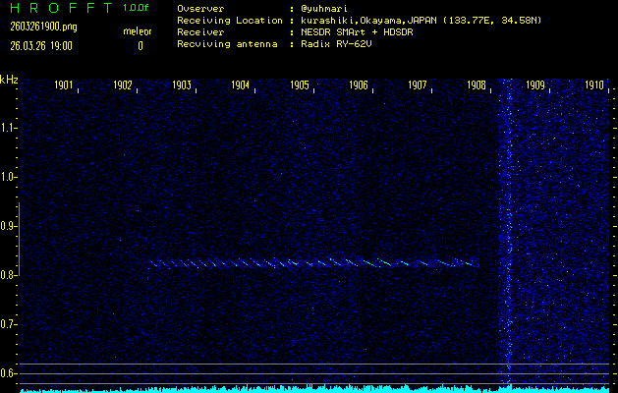The width and height of the screenshot is (618, 393).
Task: Click the 1904 time marker
Action: point(241,85)
